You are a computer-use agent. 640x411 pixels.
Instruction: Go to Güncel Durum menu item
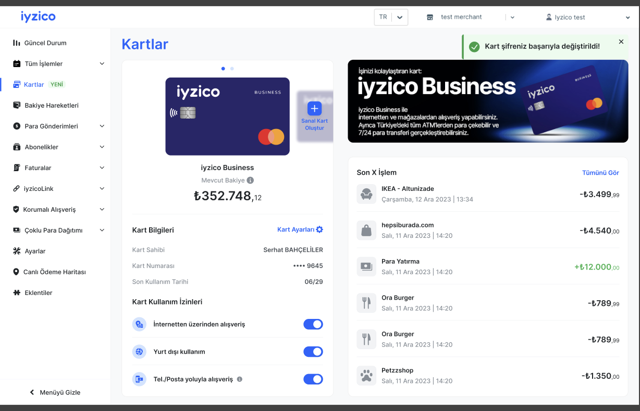click(45, 43)
